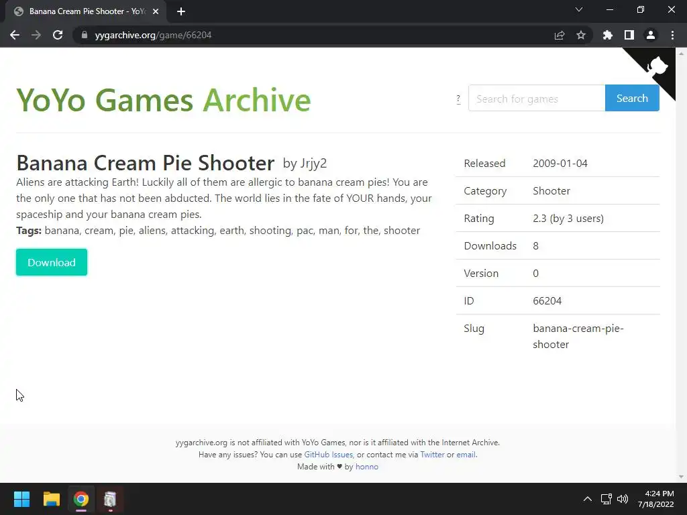Click the page vertical scrollbar
This screenshot has height=515, width=687.
[681, 265]
